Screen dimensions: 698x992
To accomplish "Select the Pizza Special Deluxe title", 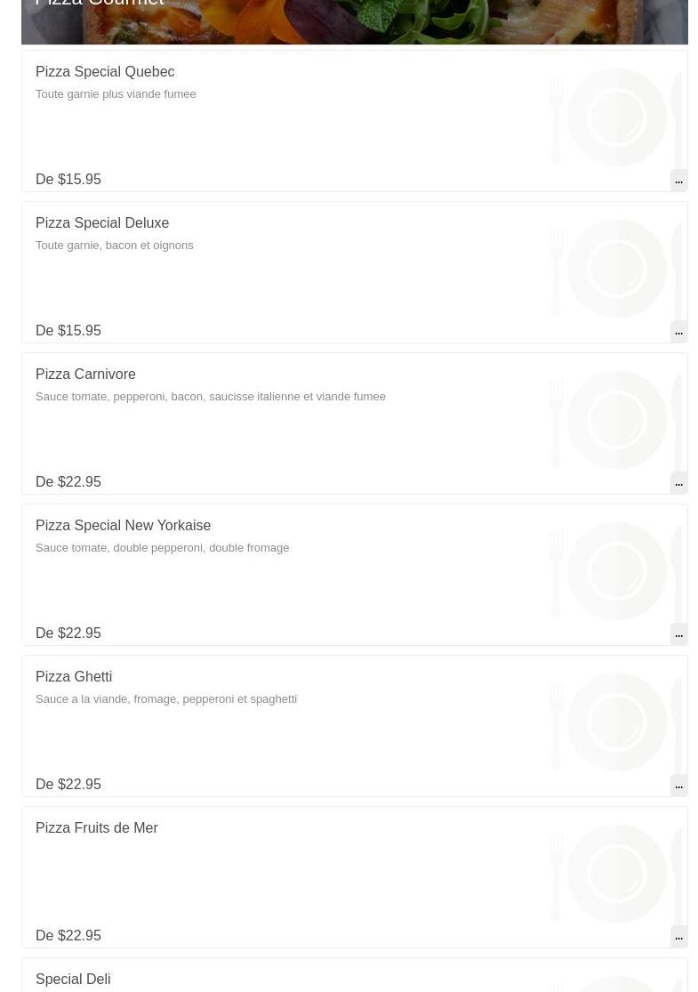I will 102,223.
